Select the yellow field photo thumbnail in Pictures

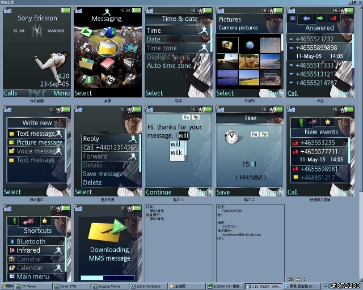[x=249, y=78]
